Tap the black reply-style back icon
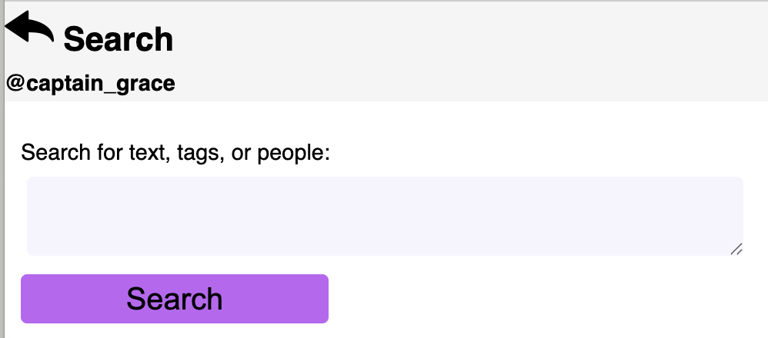 click(29, 28)
